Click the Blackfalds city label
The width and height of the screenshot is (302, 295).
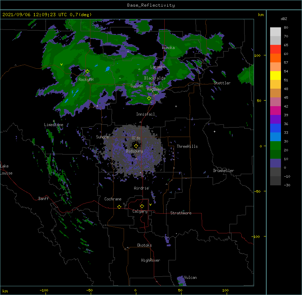coord(155,78)
